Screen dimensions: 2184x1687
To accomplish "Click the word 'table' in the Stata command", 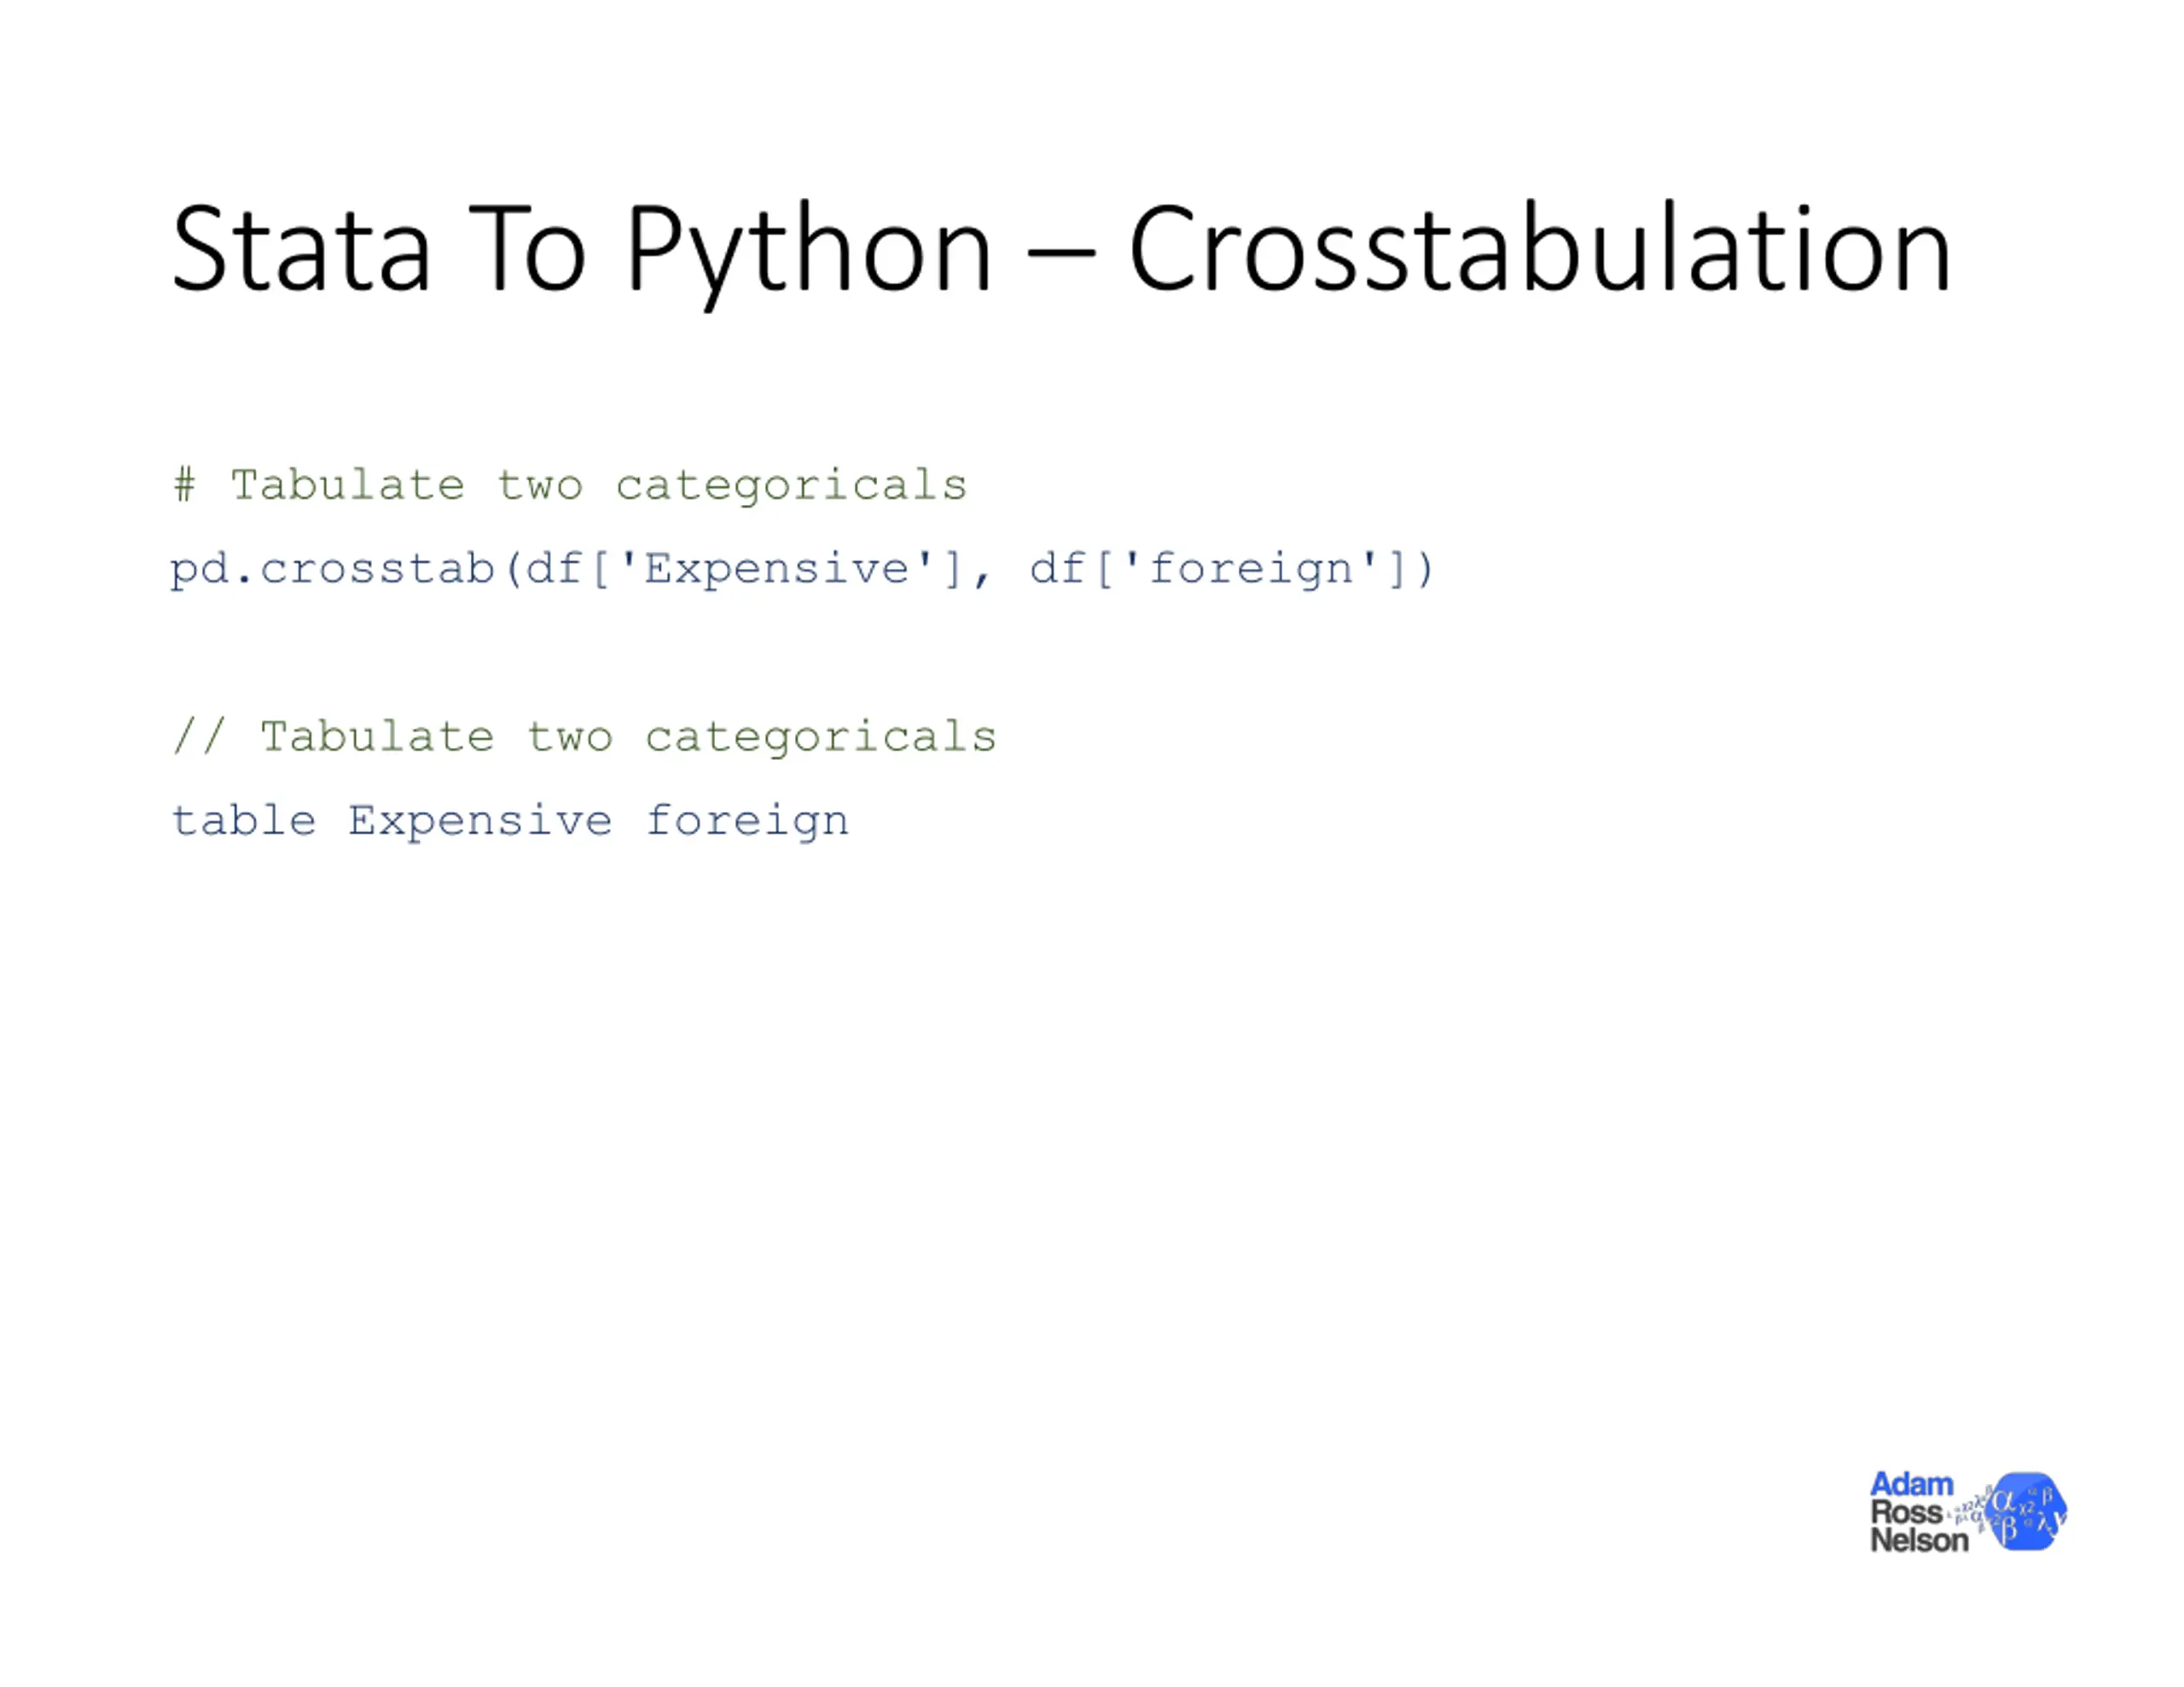I will coord(244,820).
